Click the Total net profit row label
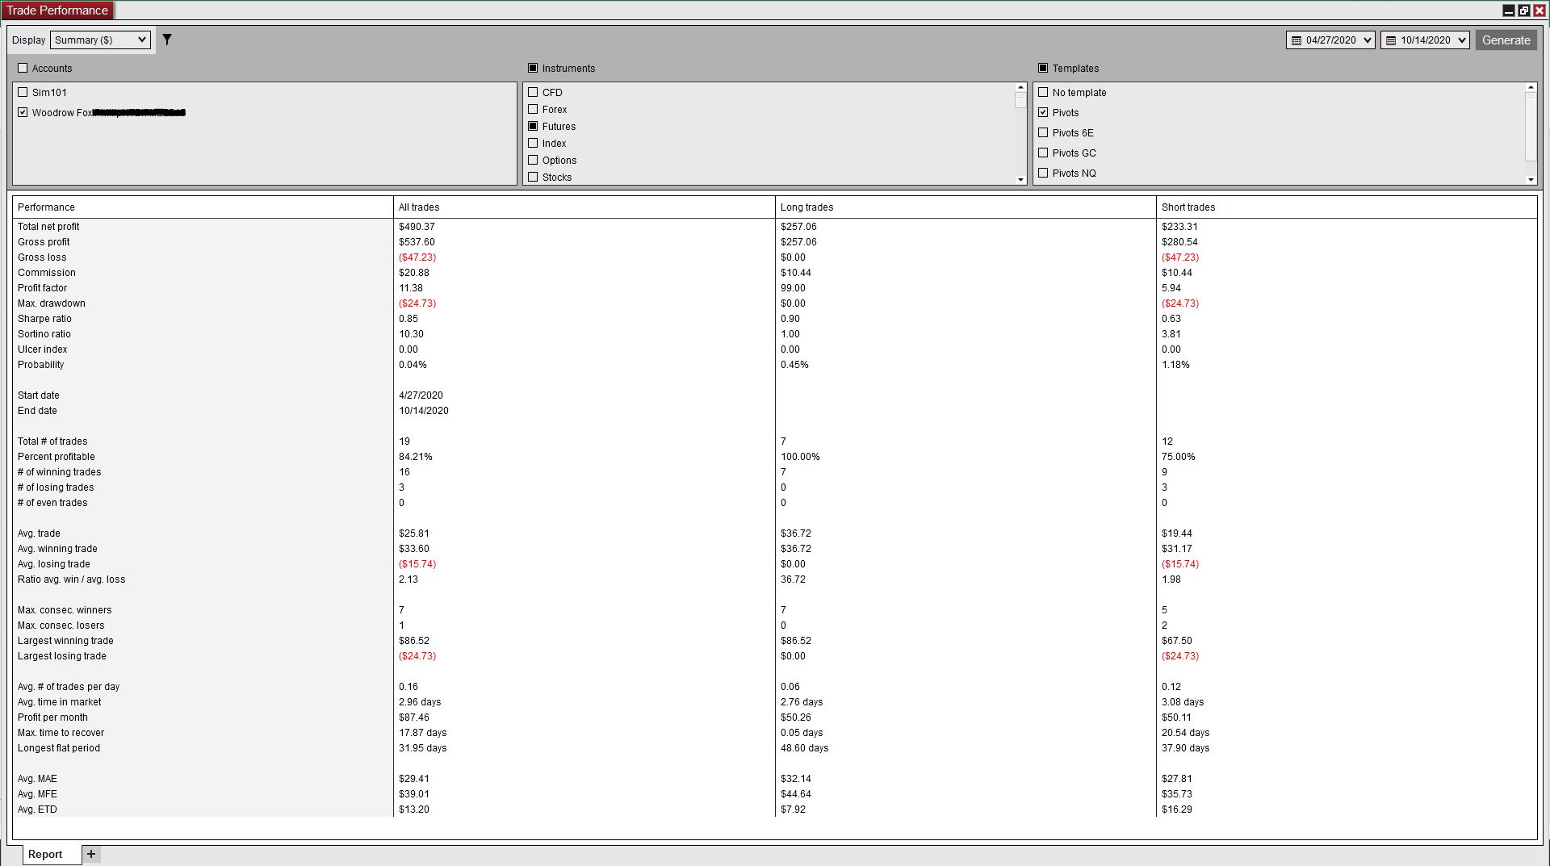The width and height of the screenshot is (1550, 866). click(x=48, y=227)
